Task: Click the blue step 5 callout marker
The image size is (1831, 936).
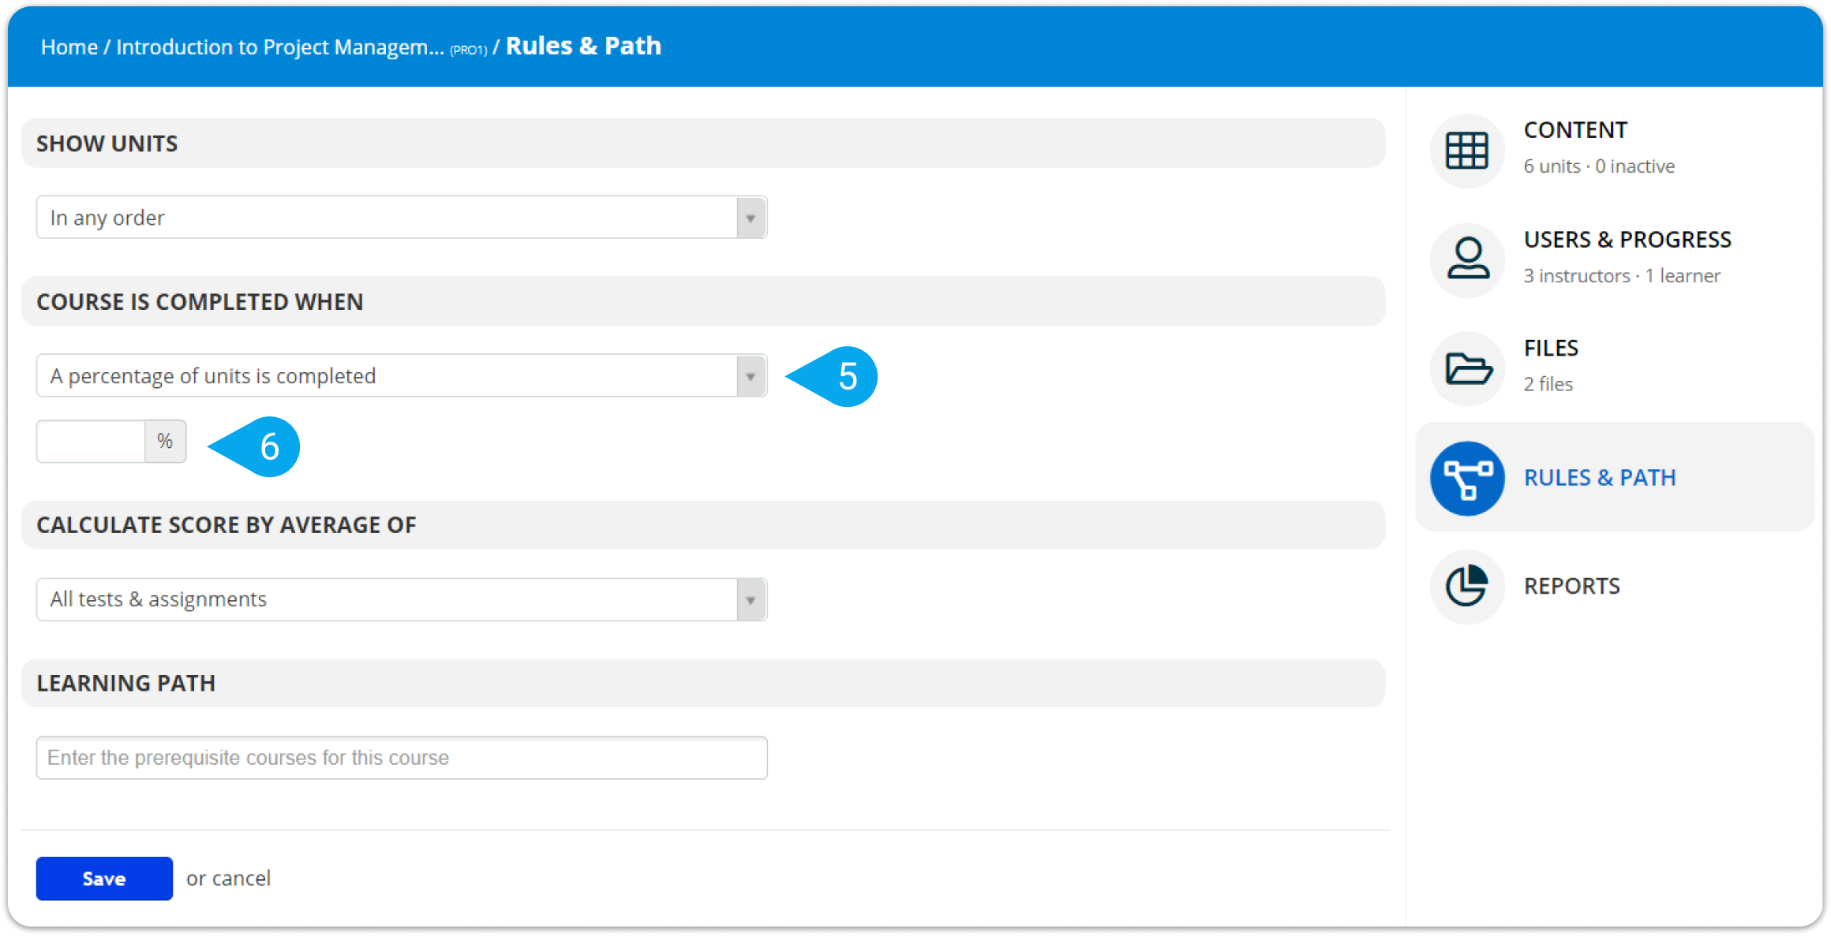Action: pyautogui.click(x=833, y=377)
